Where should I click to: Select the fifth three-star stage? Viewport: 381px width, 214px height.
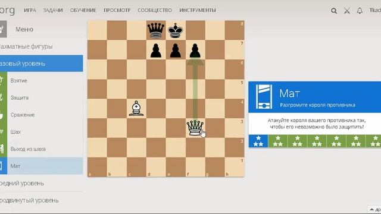click(336, 141)
